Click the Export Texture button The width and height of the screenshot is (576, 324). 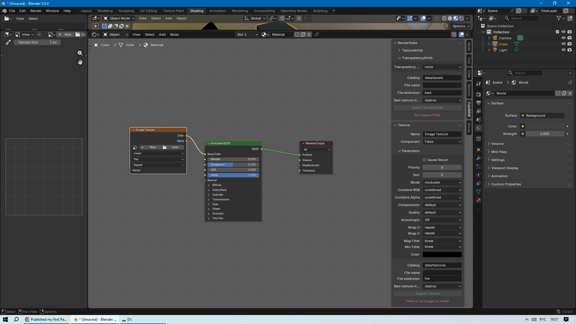(x=427, y=294)
